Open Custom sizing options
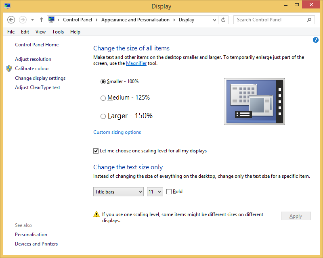Viewport: 323px width, 258px height. pos(117,132)
